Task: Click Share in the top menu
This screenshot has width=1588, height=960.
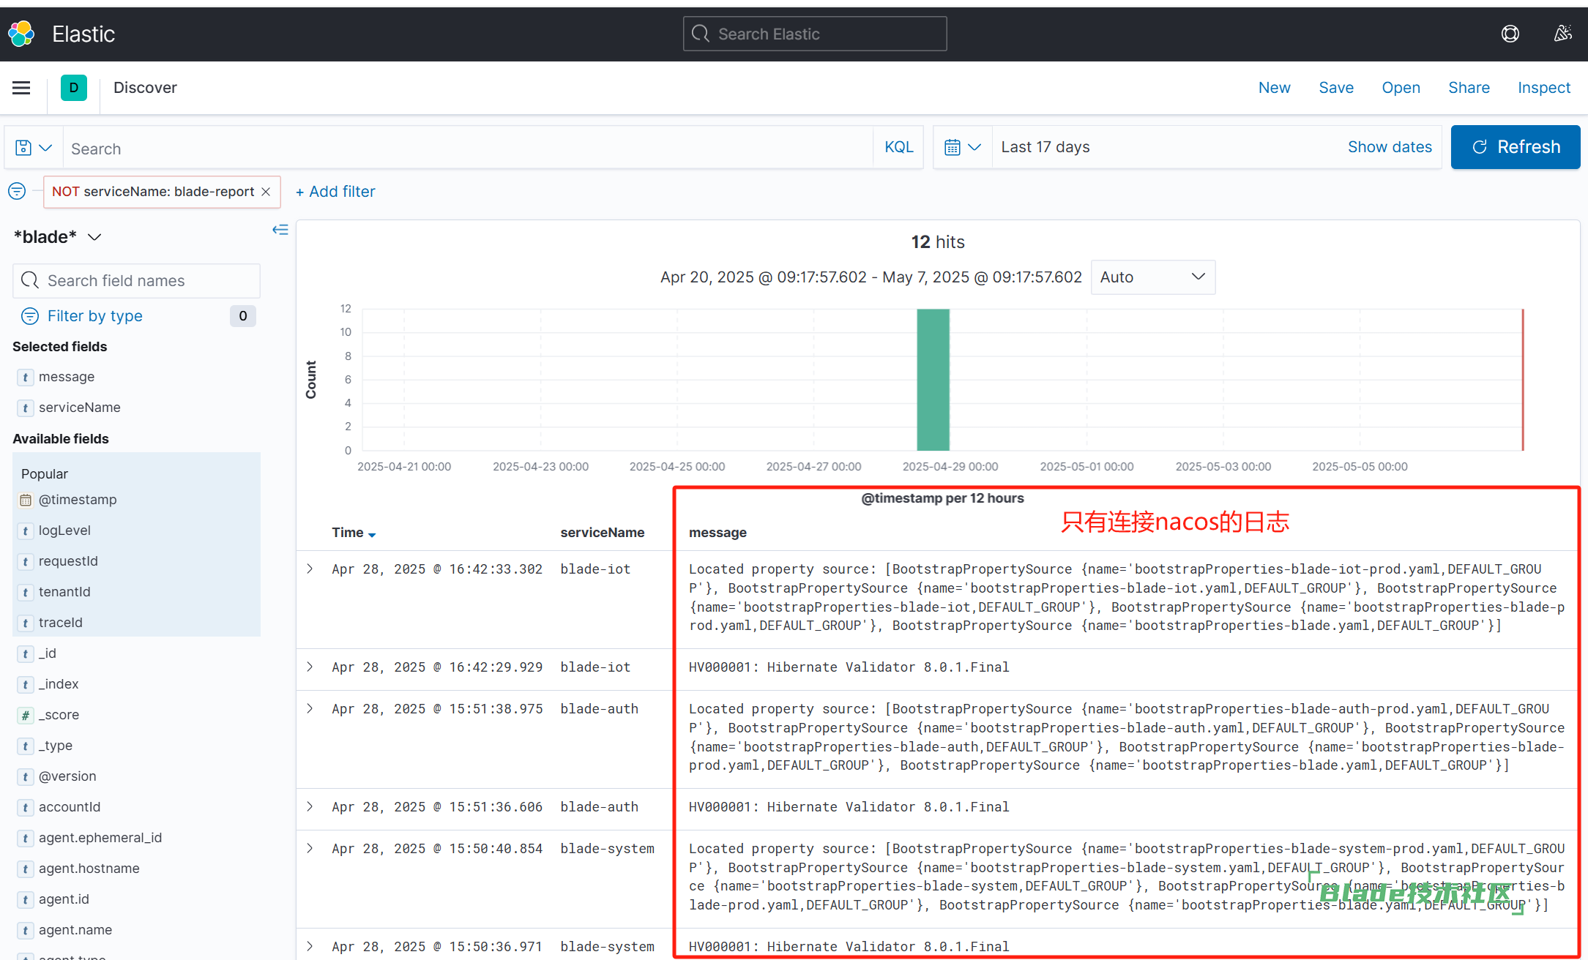Action: (x=1469, y=88)
